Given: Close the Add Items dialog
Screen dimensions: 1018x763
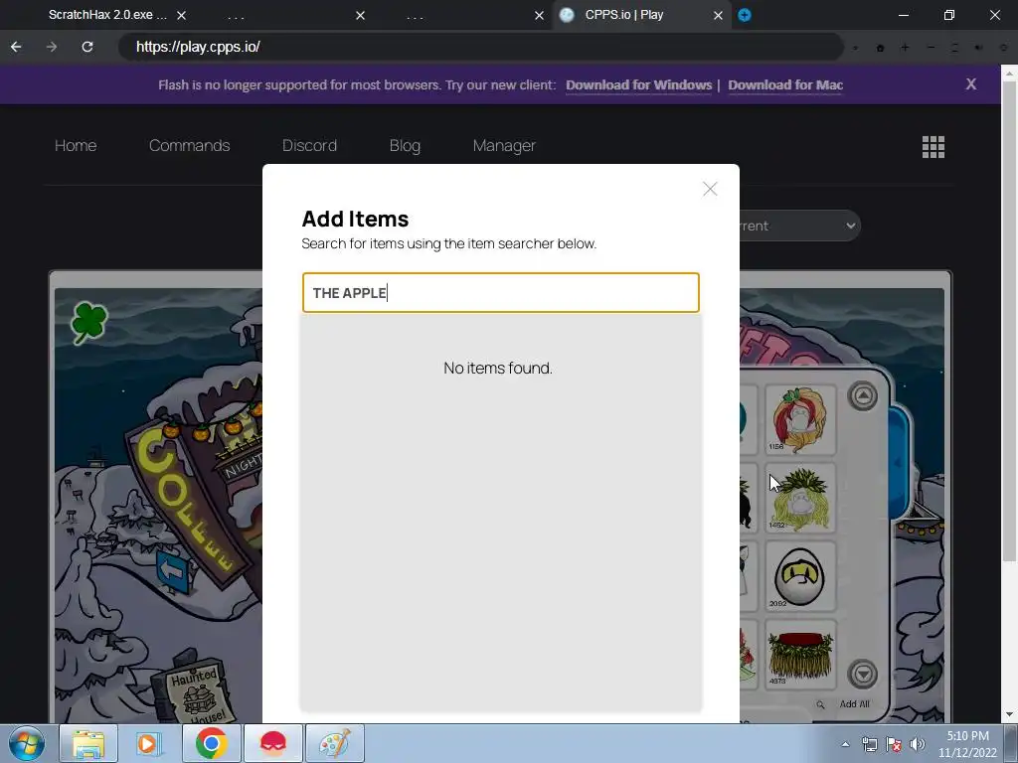Looking at the screenshot, I should [710, 189].
